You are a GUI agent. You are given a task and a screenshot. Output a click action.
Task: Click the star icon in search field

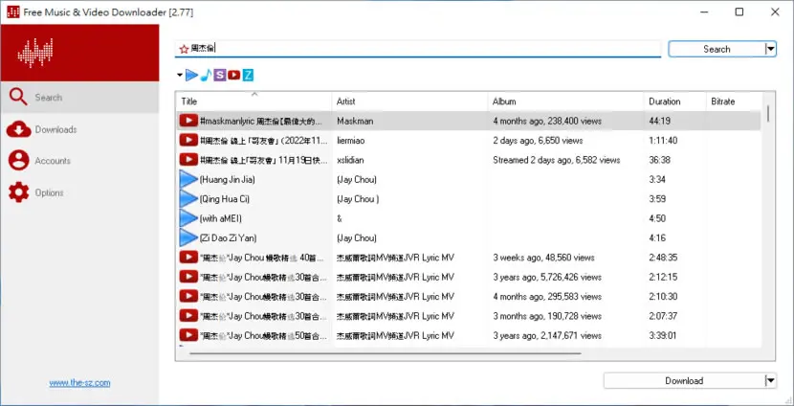[184, 49]
